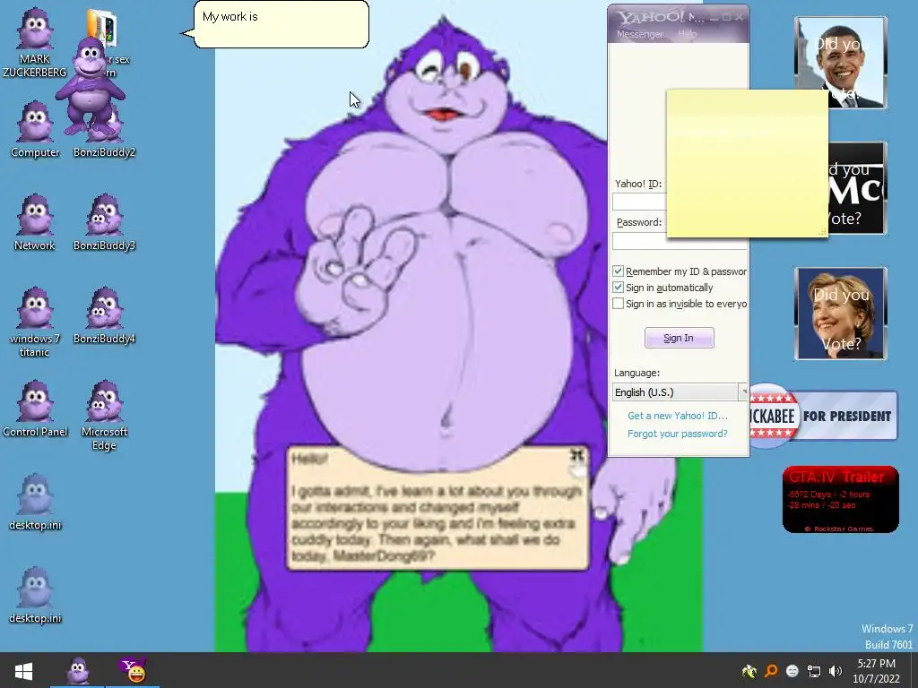Click the Windows Start button

pos(23,670)
